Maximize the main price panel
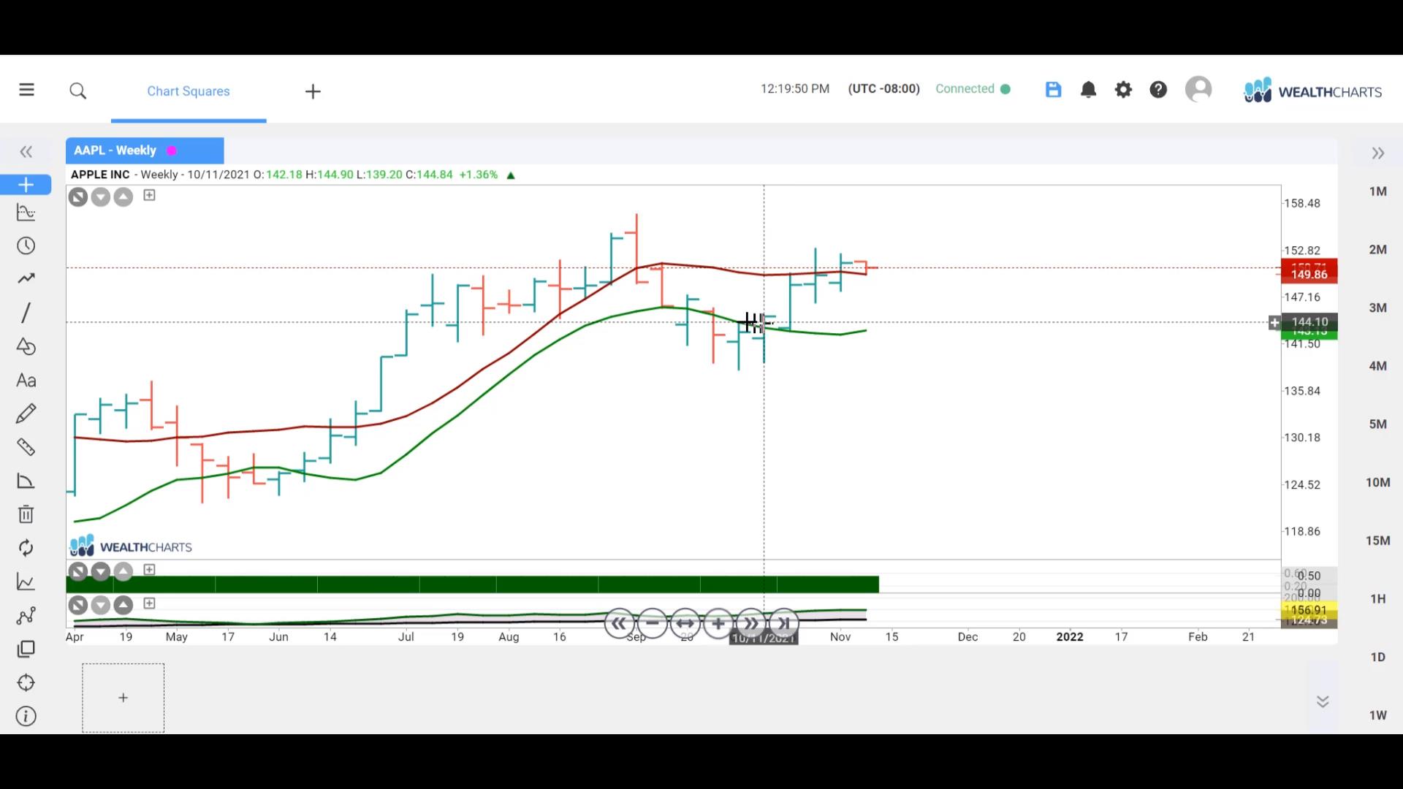 [149, 195]
